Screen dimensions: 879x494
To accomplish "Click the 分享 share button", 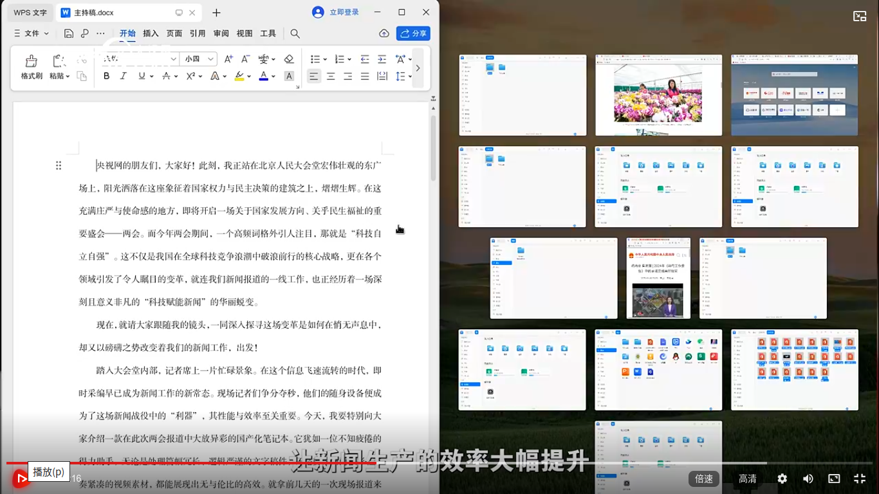I will tap(413, 33).
